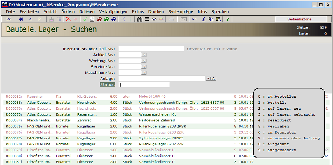This screenshot has width=333, height=165.
Task: Click the undo arrow icon
Action: (194, 19)
